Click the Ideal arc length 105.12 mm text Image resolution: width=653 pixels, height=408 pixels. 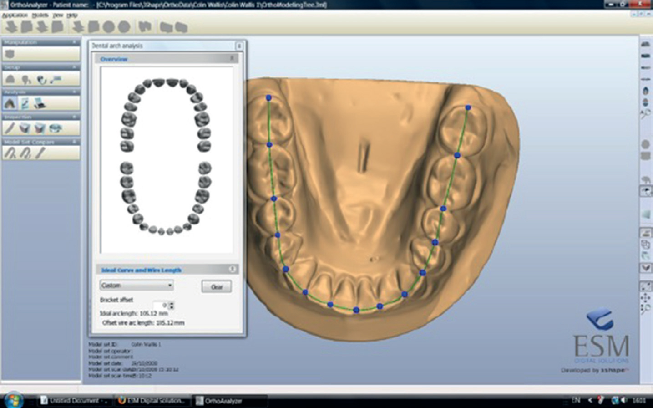(134, 313)
